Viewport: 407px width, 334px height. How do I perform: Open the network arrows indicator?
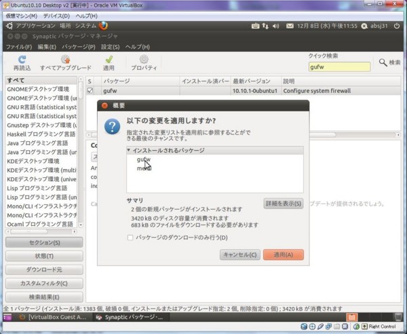(x=265, y=26)
